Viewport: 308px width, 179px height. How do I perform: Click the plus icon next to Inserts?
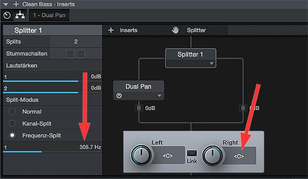[x=111, y=30]
